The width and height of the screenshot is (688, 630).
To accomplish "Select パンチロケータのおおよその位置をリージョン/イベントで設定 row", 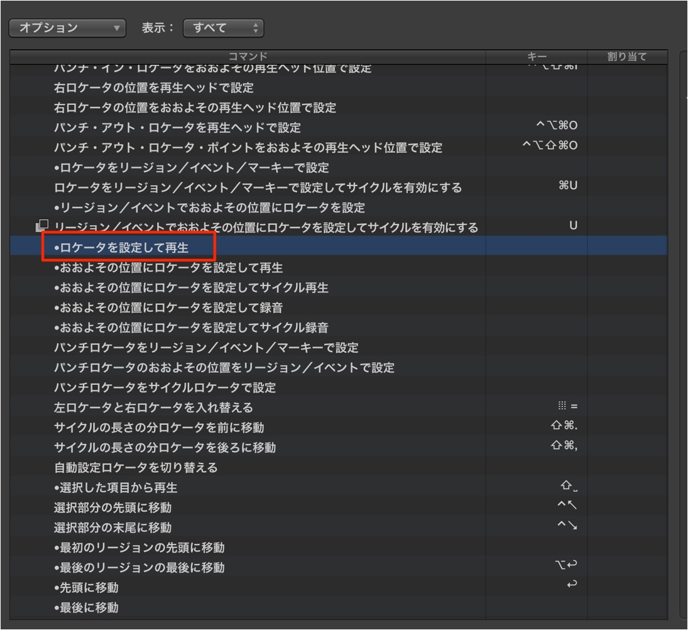I will point(339,367).
